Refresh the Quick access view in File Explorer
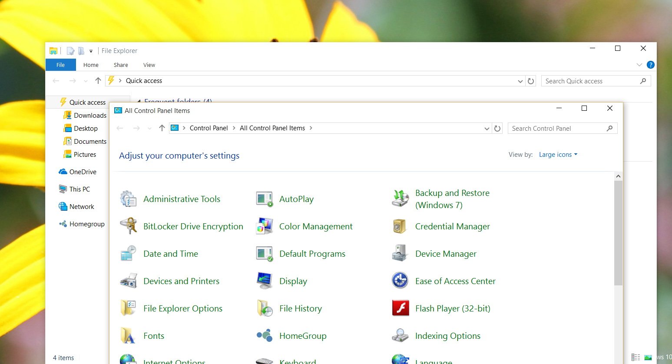The height and width of the screenshot is (364, 672). 531,81
